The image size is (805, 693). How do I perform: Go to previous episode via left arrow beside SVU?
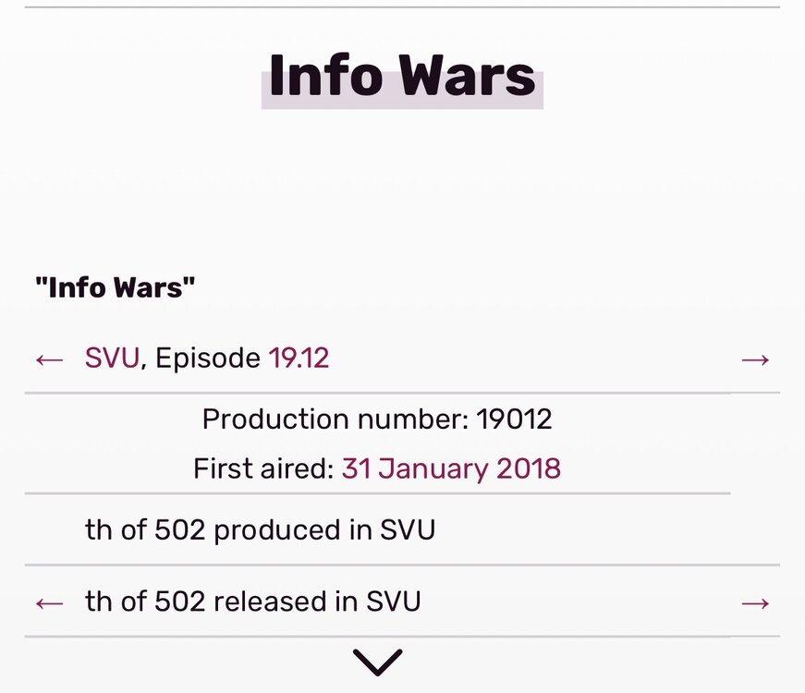point(49,359)
